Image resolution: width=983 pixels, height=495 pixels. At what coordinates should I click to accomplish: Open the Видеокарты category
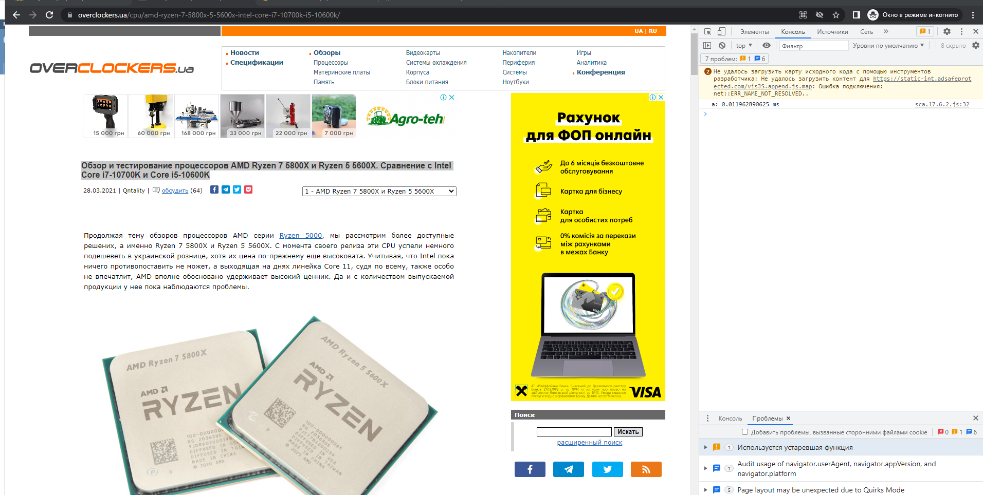pos(423,53)
